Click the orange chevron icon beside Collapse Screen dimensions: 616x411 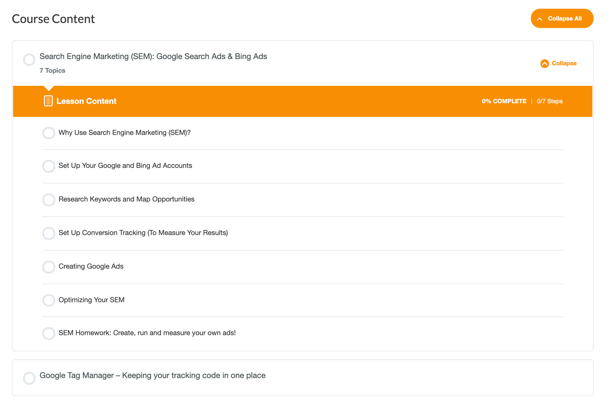pos(545,63)
